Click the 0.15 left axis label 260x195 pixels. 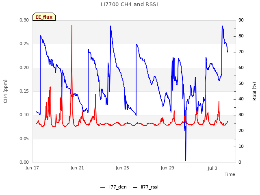click(x=24, y=91)
